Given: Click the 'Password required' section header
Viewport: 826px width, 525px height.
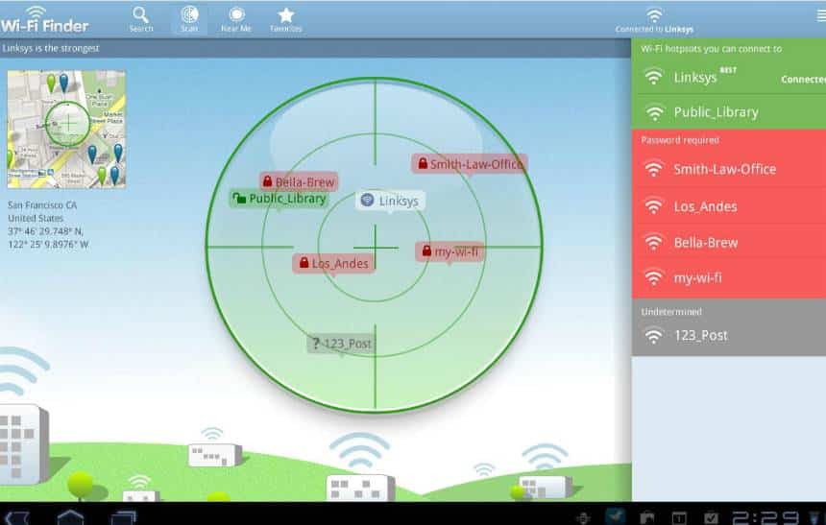Looking at the screenshot, I should click(x=680, y=140).
